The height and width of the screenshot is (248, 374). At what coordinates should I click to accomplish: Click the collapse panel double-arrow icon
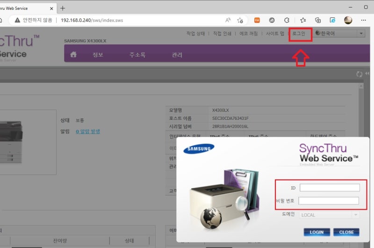pos(367,73)
